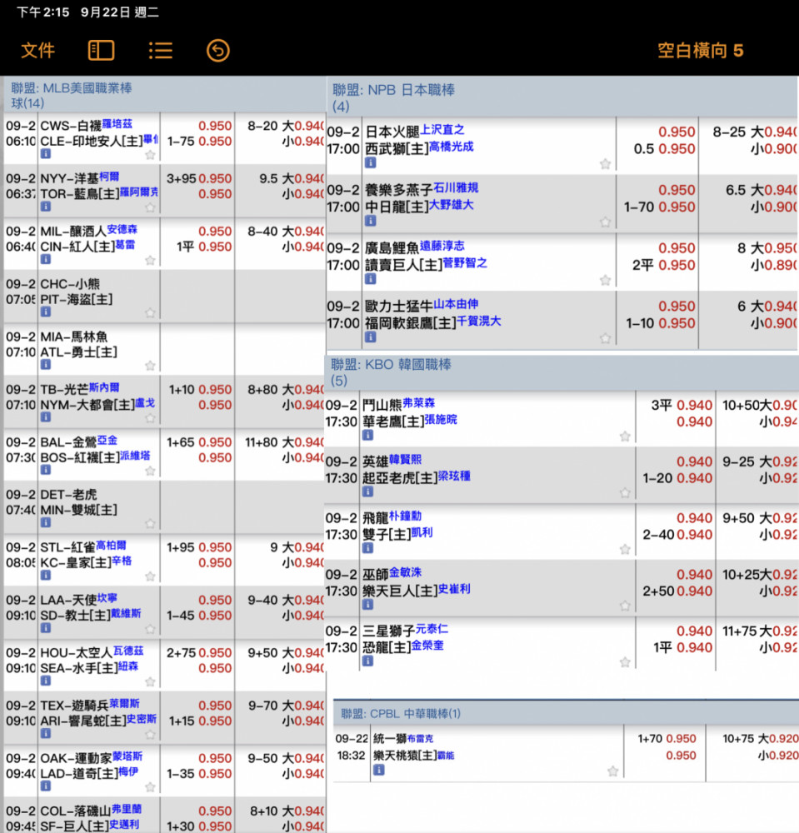799x833 pixels.
Task: Open info icon for 日本火腿 game
Action: click(370, 162)
